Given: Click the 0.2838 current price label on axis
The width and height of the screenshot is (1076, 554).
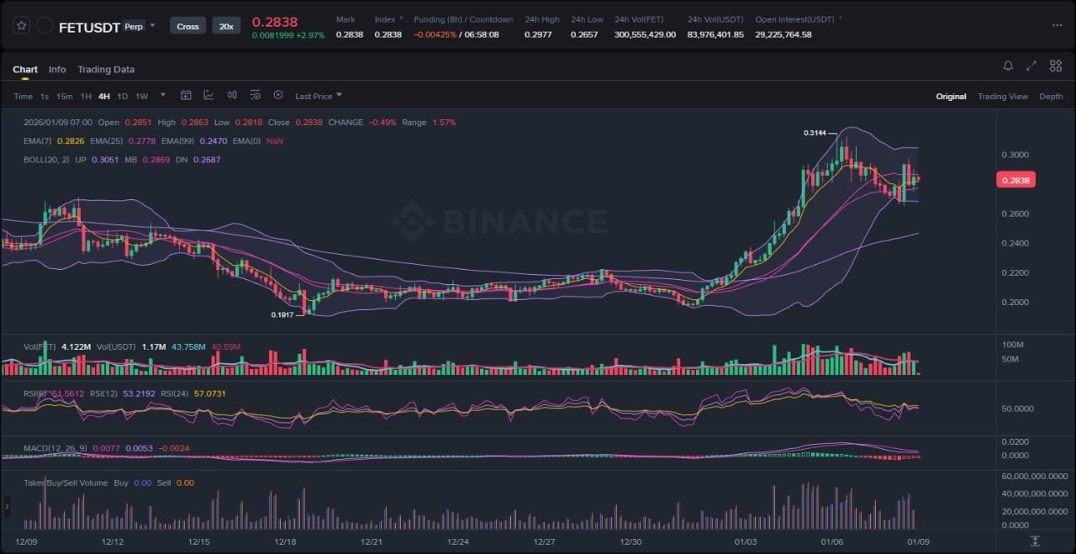Looking at the screenshot, I should [1015, 180].
